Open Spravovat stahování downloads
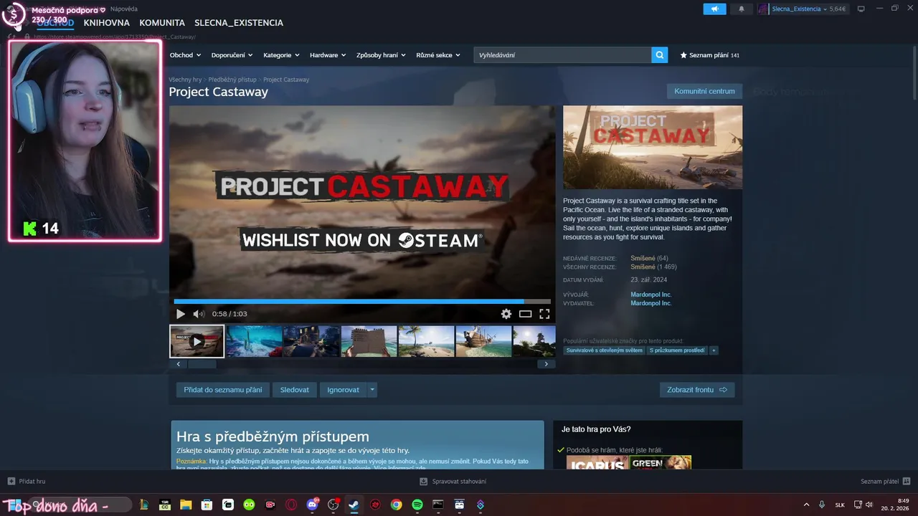This screenshot has width=918, height=516. (x=453, y=481)
